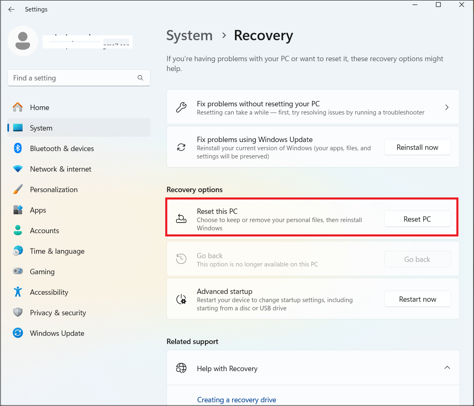Collapse the Help with Recovery section
This screenshot has width=474, height=406.
coord(447,367)
